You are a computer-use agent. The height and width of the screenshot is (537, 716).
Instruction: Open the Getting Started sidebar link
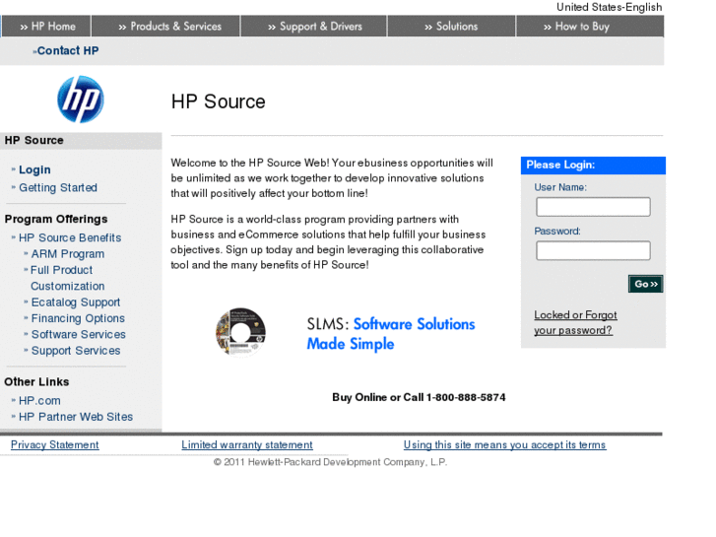(x=58, y=188)
